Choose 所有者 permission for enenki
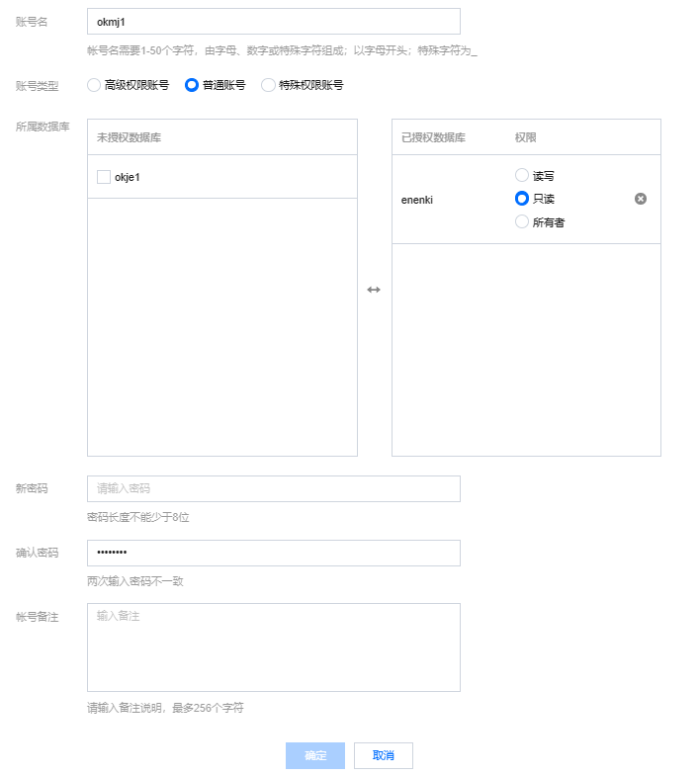 [x=522, y=221]
